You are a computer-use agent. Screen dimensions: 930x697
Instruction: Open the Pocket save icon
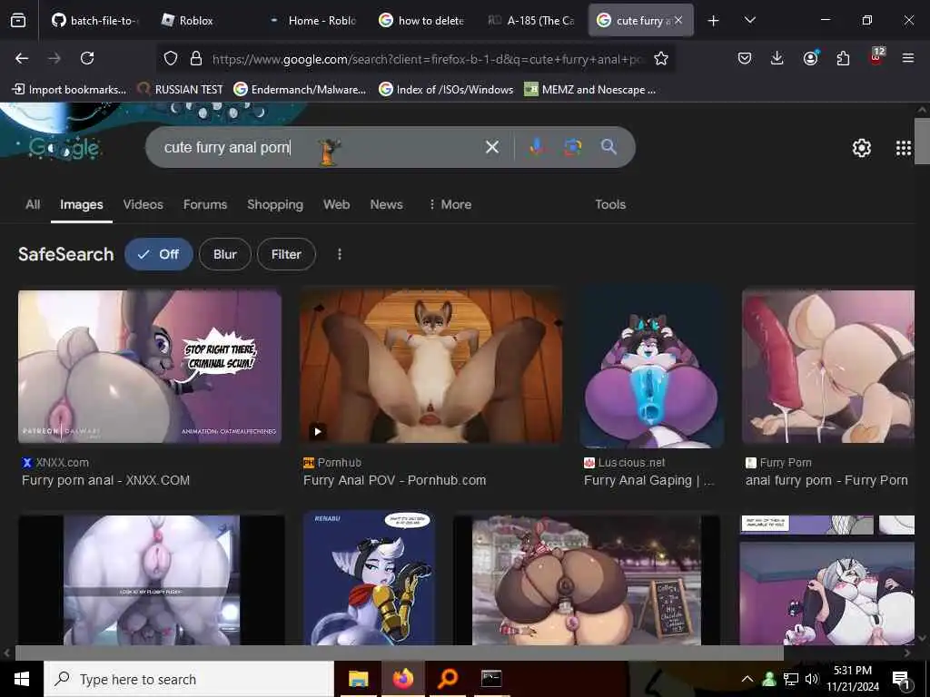[745, 58]
